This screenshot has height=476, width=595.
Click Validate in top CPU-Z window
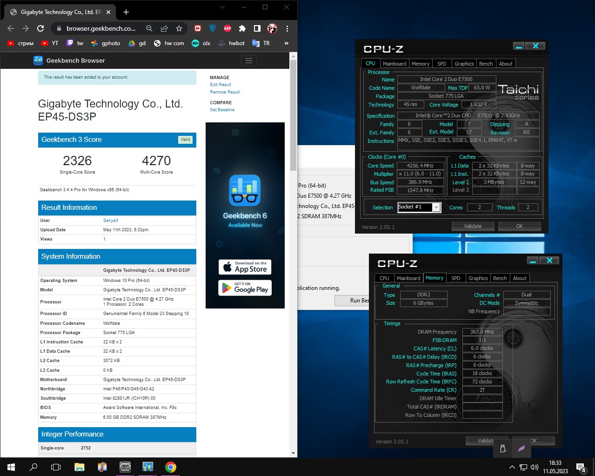pos(473,226)
